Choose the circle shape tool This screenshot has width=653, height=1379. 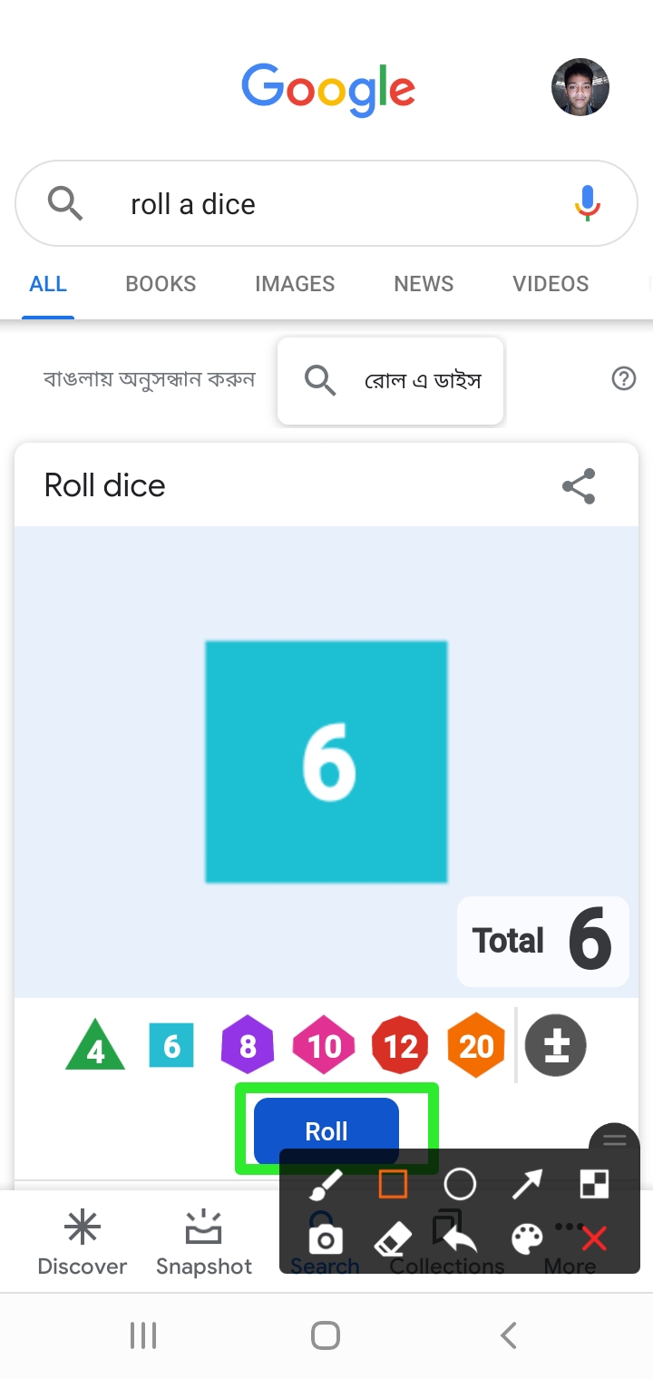pyautogui.click(x=460, y=1183)
